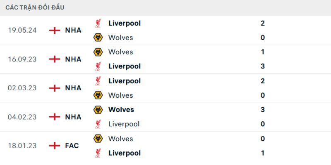The height and width of the screenshot is (165, 331).
Task: Click England flag in 04.02.23 row
Action: [54, 117]
